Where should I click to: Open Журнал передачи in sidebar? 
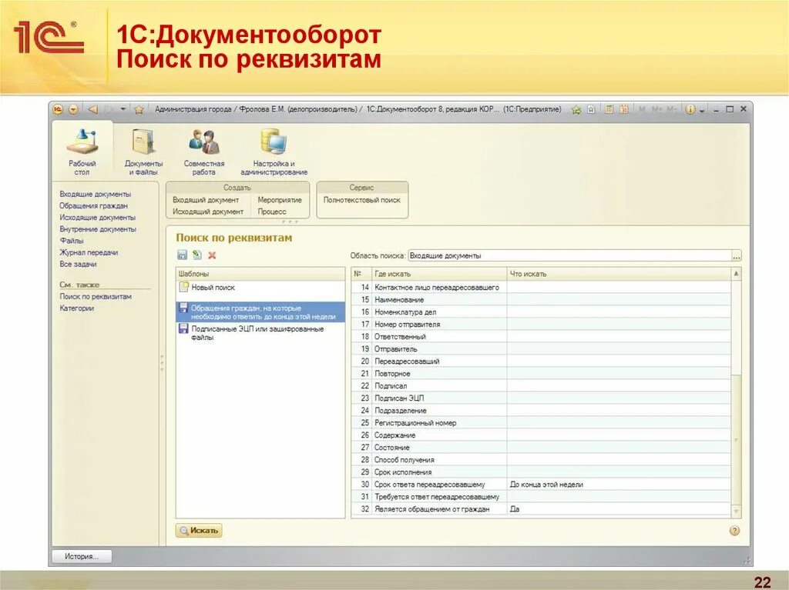[x=89, y=252]
